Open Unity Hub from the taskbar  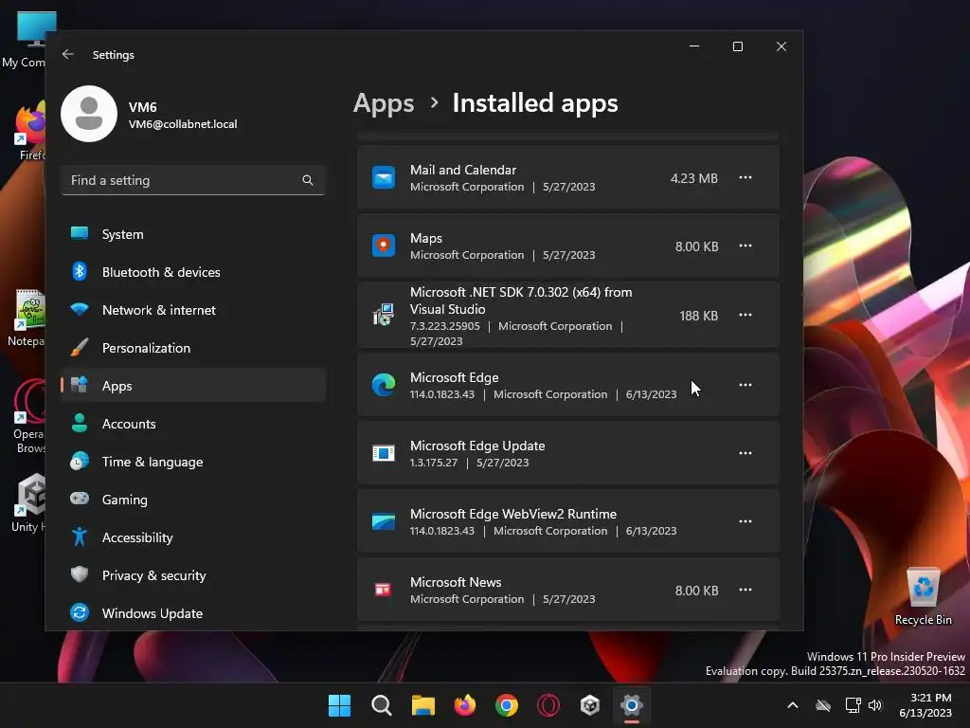click(x=590, y=705)
